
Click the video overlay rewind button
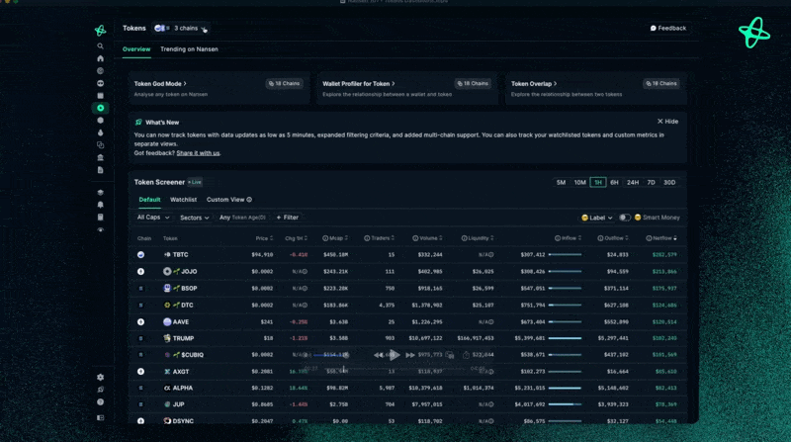378,355
